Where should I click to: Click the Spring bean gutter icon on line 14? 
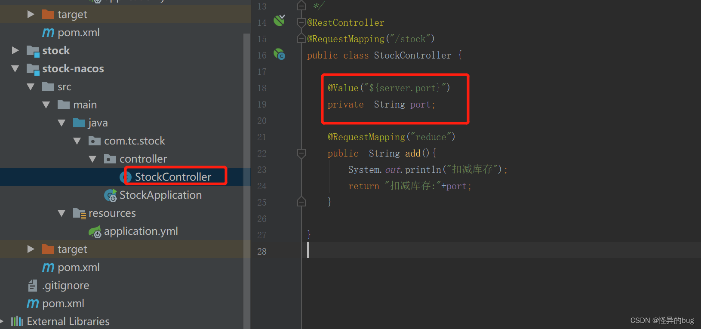pos(280,20)
